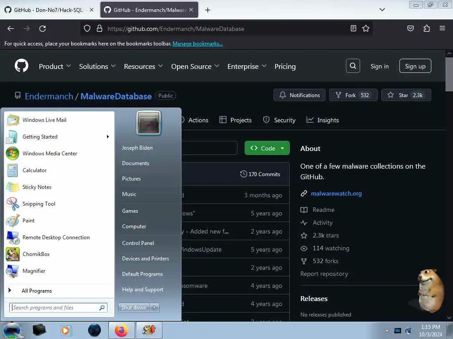Expand the Product dropdown menu
This screenshot has width=453, height=339.
point(54,67)
